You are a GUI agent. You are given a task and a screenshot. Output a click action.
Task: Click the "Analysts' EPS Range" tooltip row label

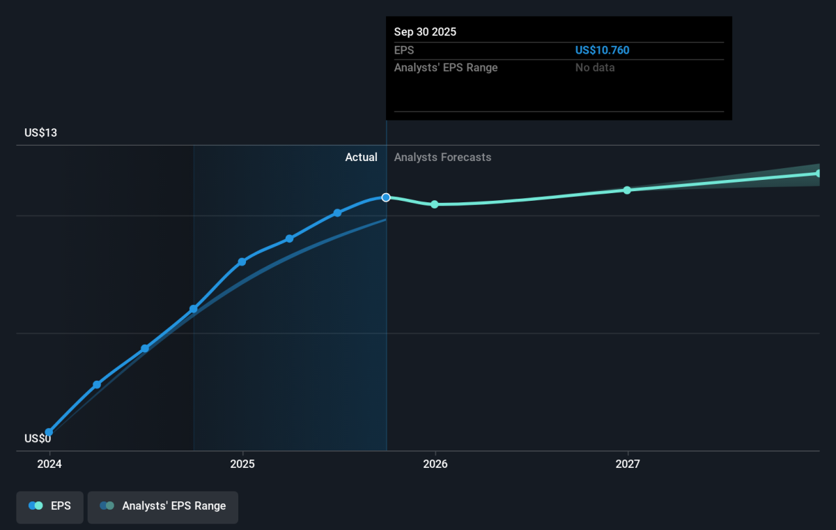[x=446, y=68]
